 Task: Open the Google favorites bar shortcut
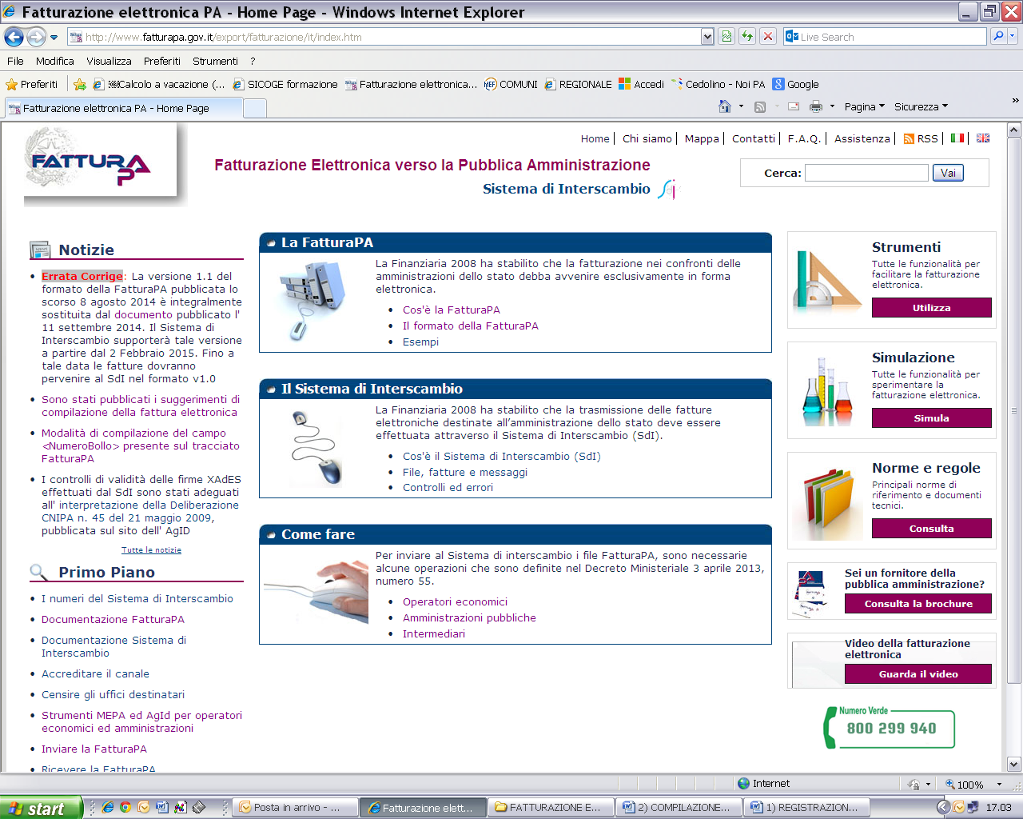pos(795,84)
